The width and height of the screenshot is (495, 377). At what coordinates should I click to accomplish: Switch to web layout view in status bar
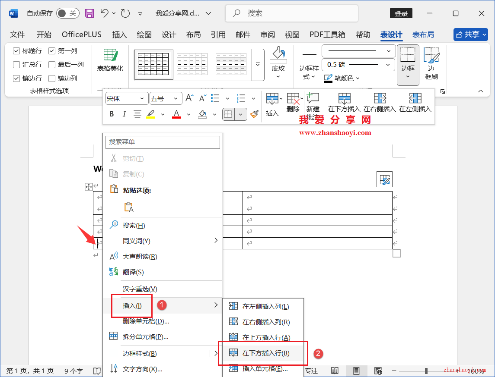(378, 371)
